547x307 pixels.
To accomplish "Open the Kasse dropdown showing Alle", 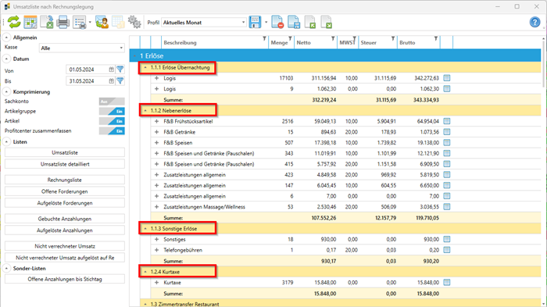I will pyautogui.click(x=82, y=48).
